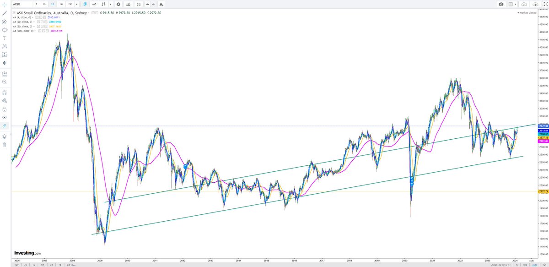The height and width of the screenshot is (267, 549).
Task: Collapse the legend next to ASX Small Ordinaries
Action: tap(14, 13)
